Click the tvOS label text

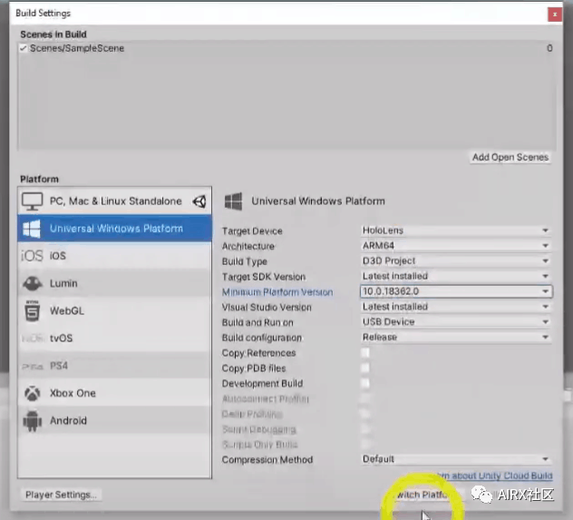[61, 338]
